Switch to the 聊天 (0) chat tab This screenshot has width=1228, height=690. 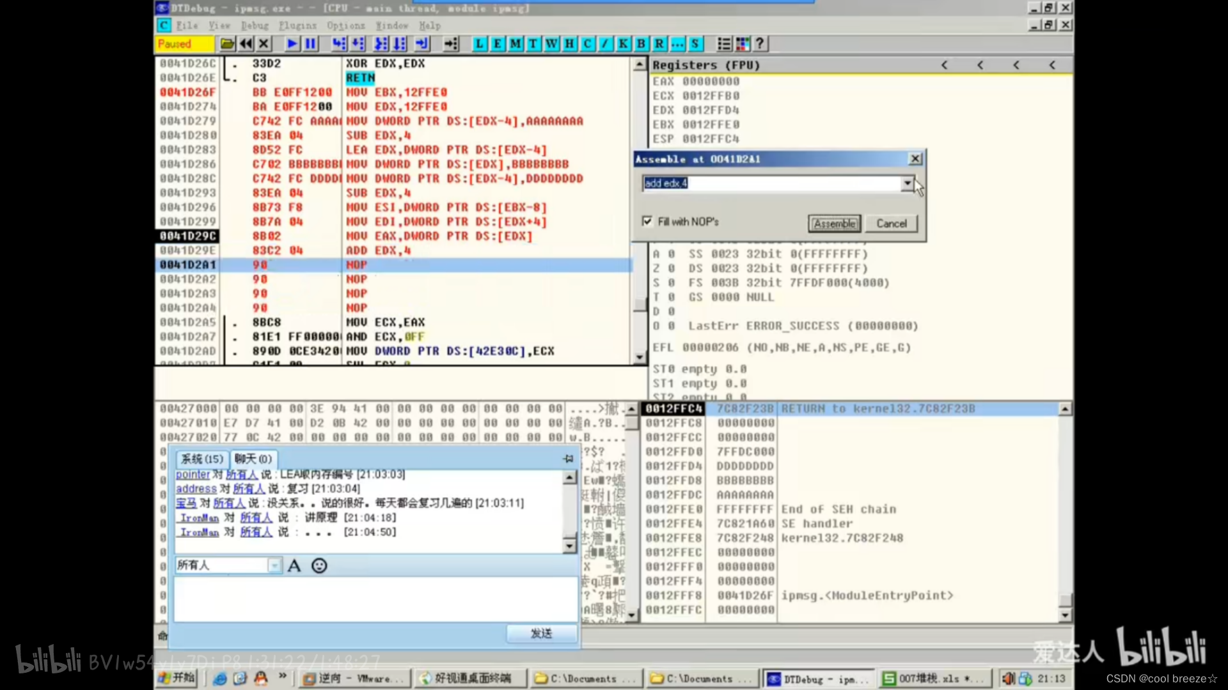click(x=253, y=459)
